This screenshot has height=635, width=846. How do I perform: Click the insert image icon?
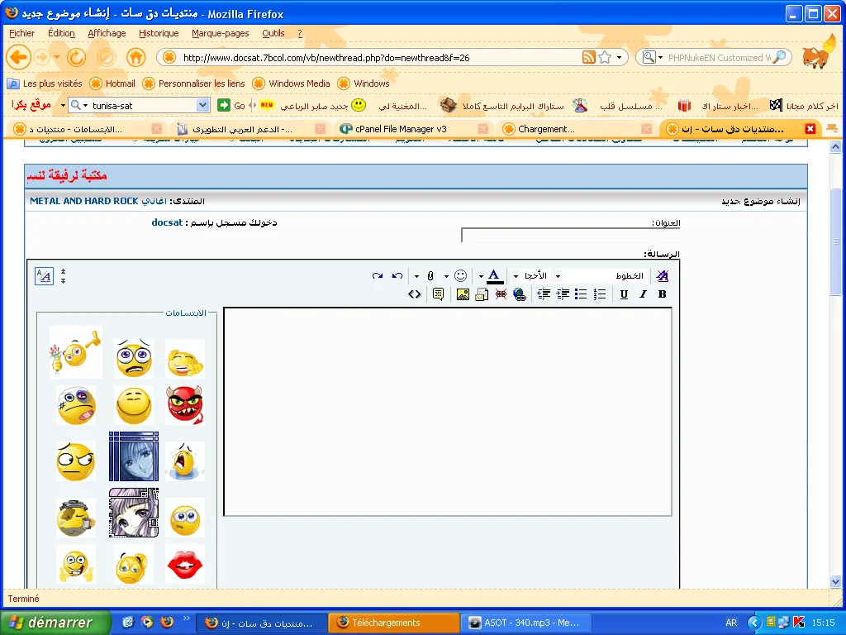(x=463, y=294)
